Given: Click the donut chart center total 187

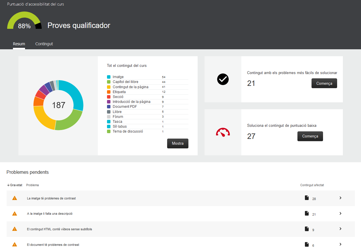Looking at the screenshot, I should coord(58,105).
